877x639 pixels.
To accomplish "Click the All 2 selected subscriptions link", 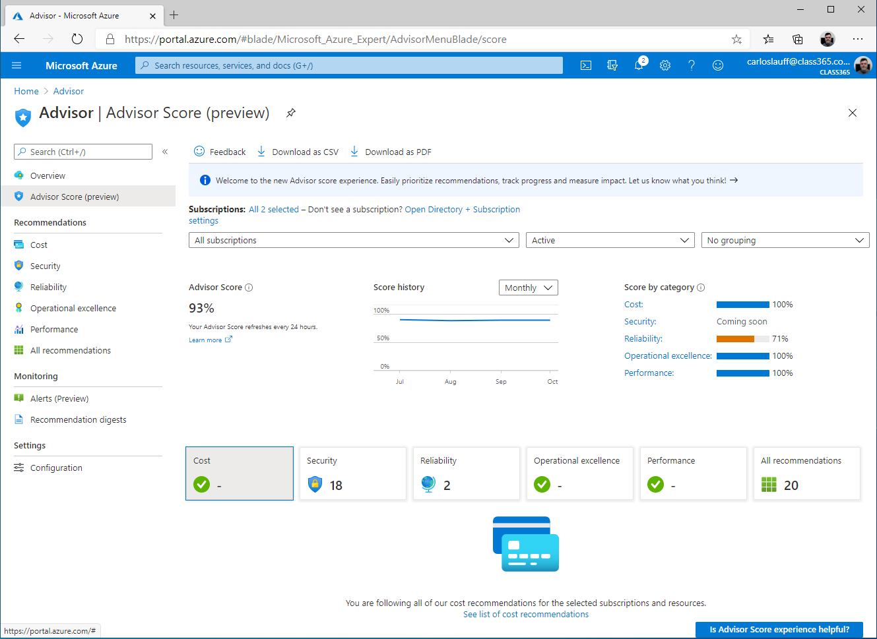I will click(274, 209).
